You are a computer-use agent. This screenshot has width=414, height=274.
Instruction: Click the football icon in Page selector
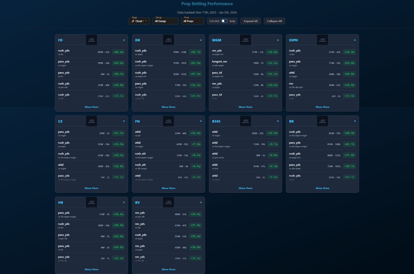click(x=133, y=21)
